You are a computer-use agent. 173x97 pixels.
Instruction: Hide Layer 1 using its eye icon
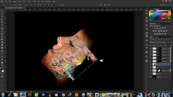tap(151, 77)
